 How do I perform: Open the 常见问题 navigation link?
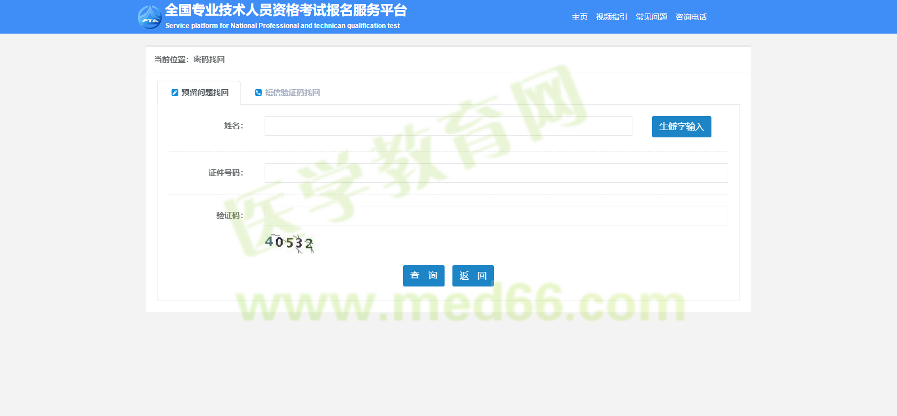coord(651,17)
